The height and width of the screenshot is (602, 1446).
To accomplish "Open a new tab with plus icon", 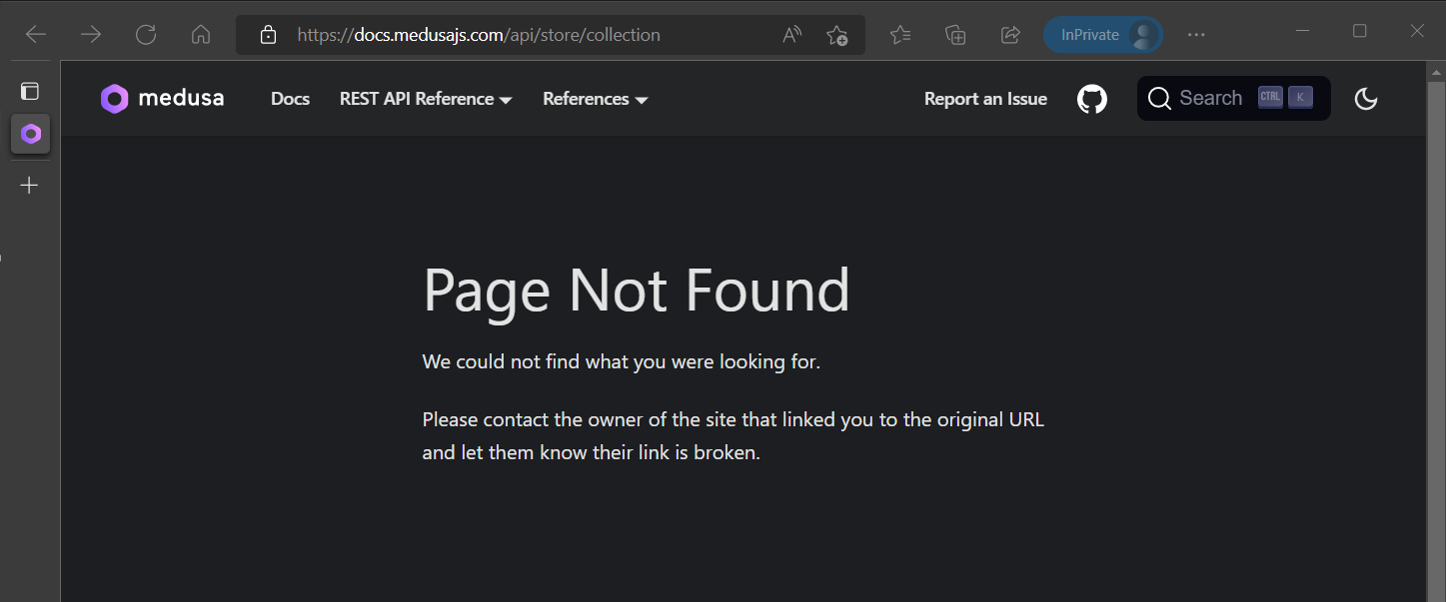I will click(x=30, y=185).
